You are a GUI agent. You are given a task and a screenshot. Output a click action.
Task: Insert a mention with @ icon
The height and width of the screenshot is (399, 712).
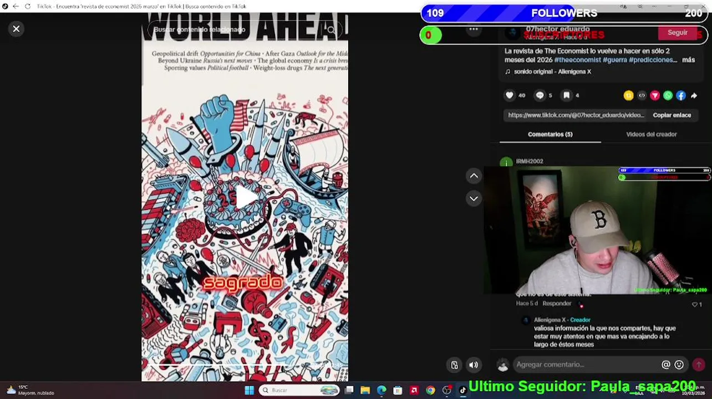[665, 365]
